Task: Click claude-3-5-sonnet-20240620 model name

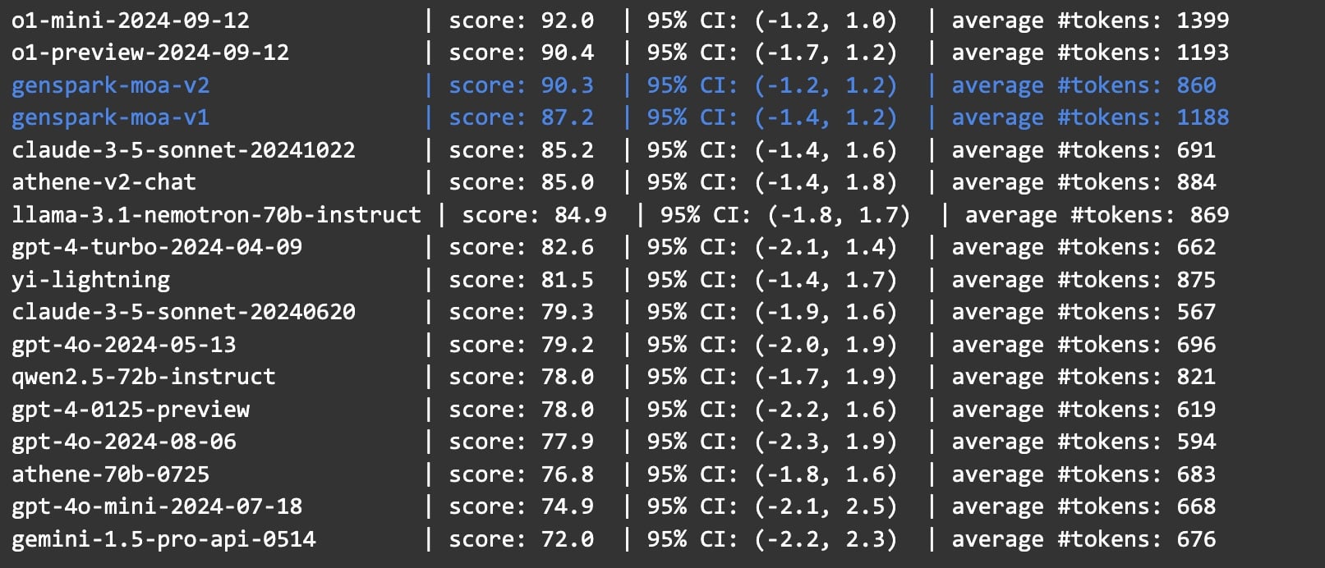Action: click(x=184, y=312)
